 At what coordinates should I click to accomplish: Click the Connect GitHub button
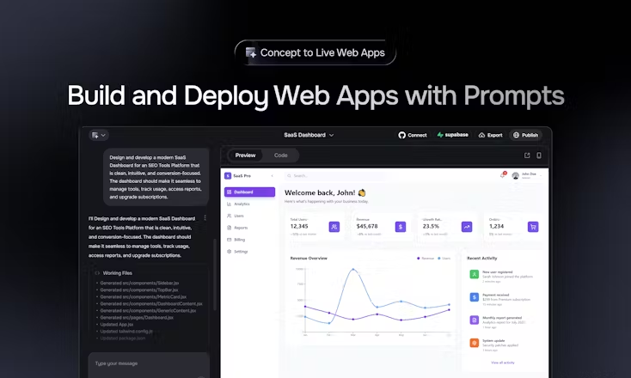413,135
